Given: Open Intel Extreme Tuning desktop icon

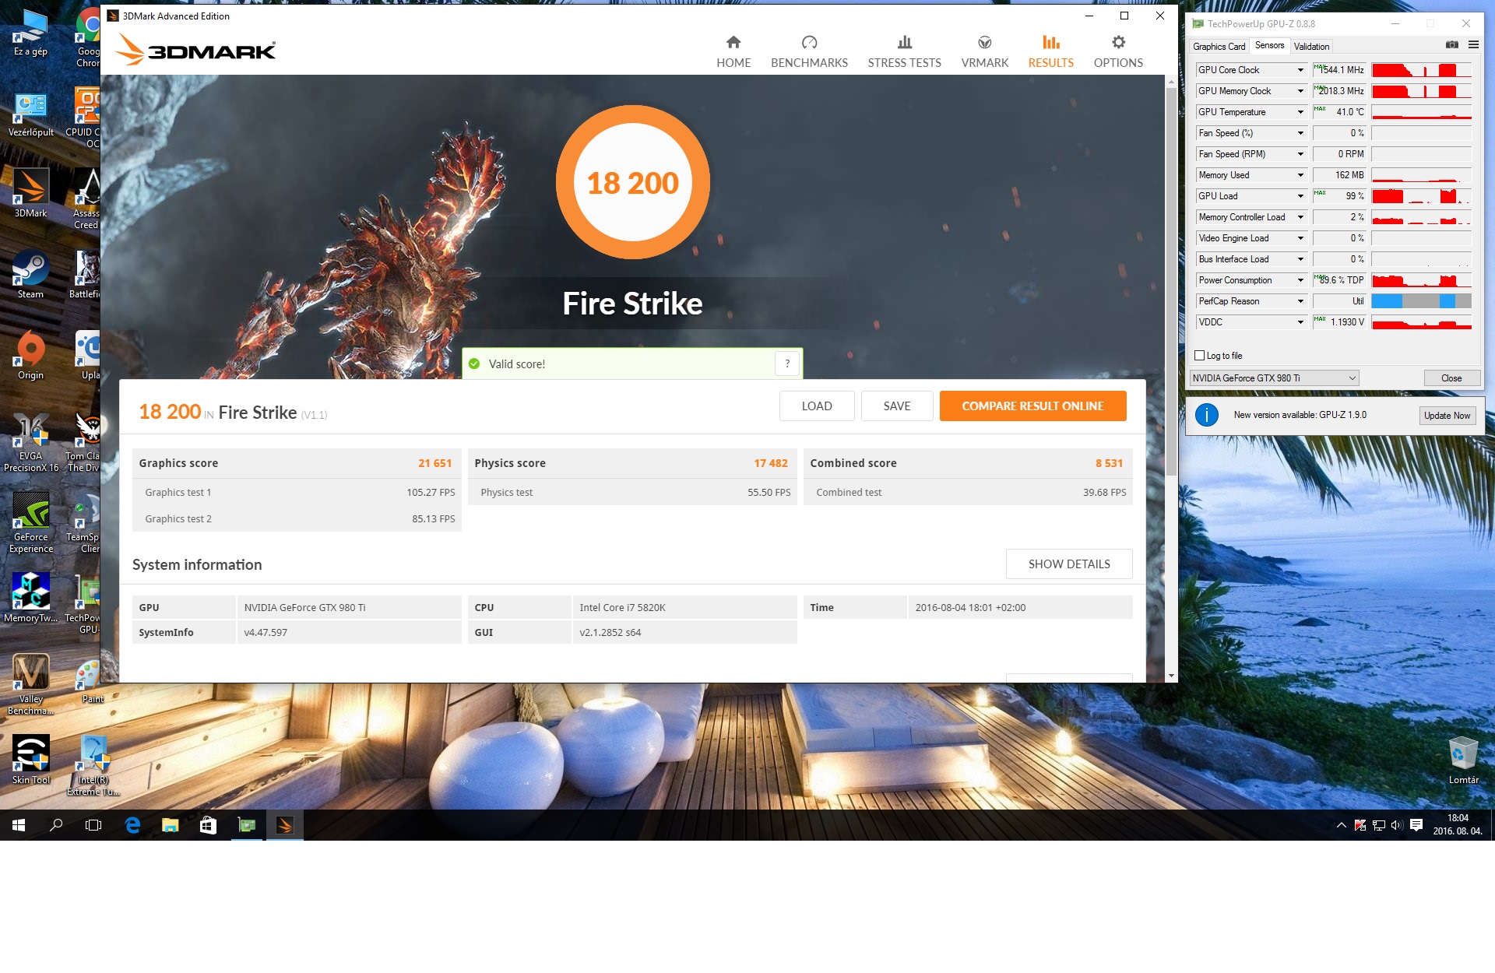Looking at the screenshot, I should pyautogui.click(x=93, y=765).
